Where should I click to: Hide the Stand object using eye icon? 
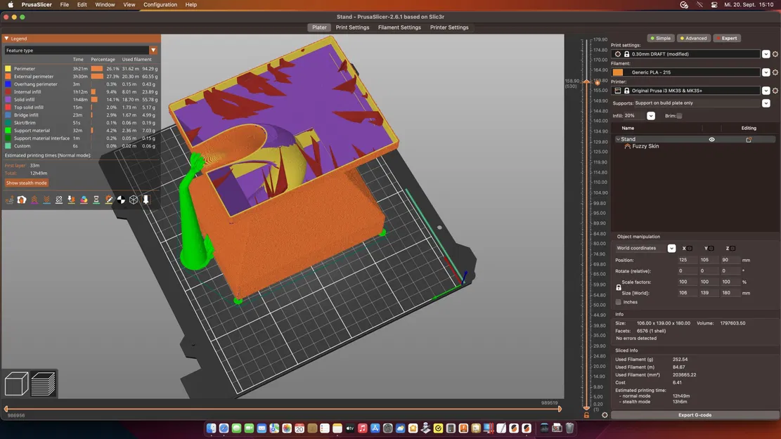click(x=711, y=140)
